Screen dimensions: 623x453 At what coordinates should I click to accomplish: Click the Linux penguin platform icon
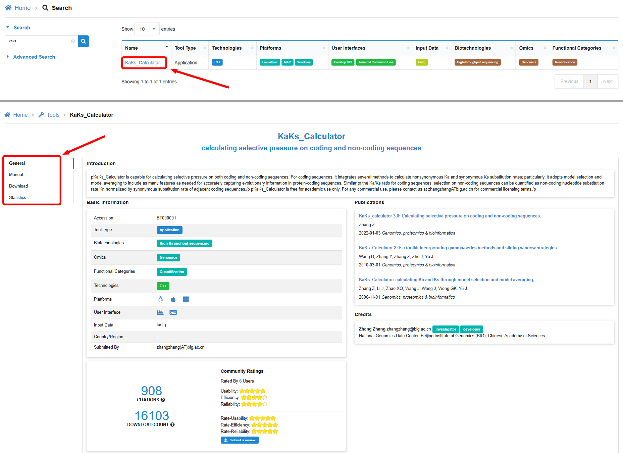pos(160,299)
